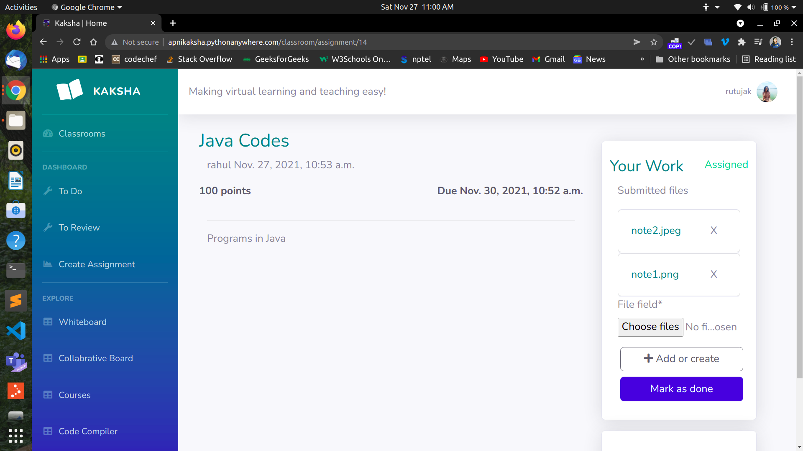Expand the system status menu at top-right
803x451 pixels.
793,7
